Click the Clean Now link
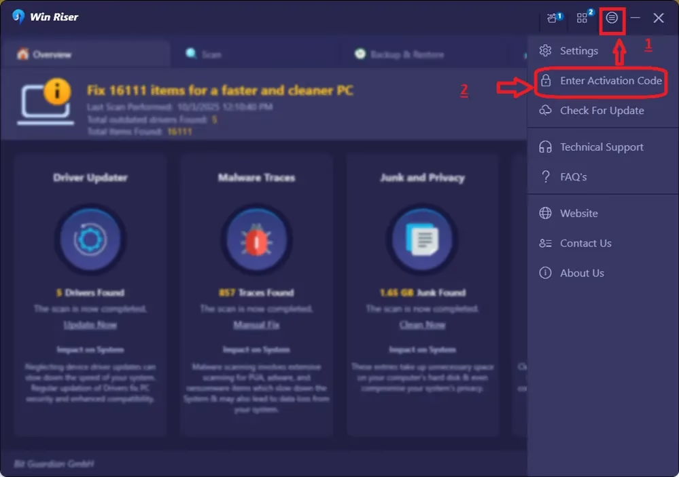 point(422,325)
